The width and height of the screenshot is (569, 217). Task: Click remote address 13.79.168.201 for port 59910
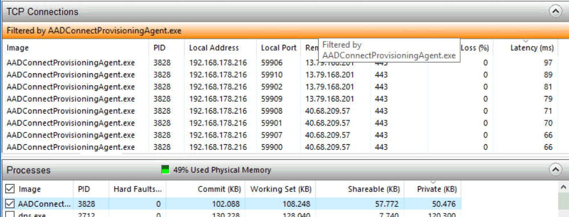point(329,75)
